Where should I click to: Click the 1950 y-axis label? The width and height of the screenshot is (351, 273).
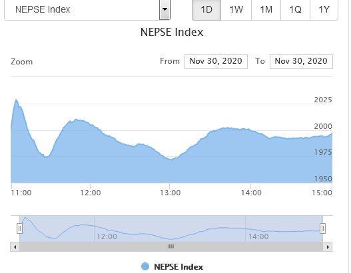click(x=323, y=179)
